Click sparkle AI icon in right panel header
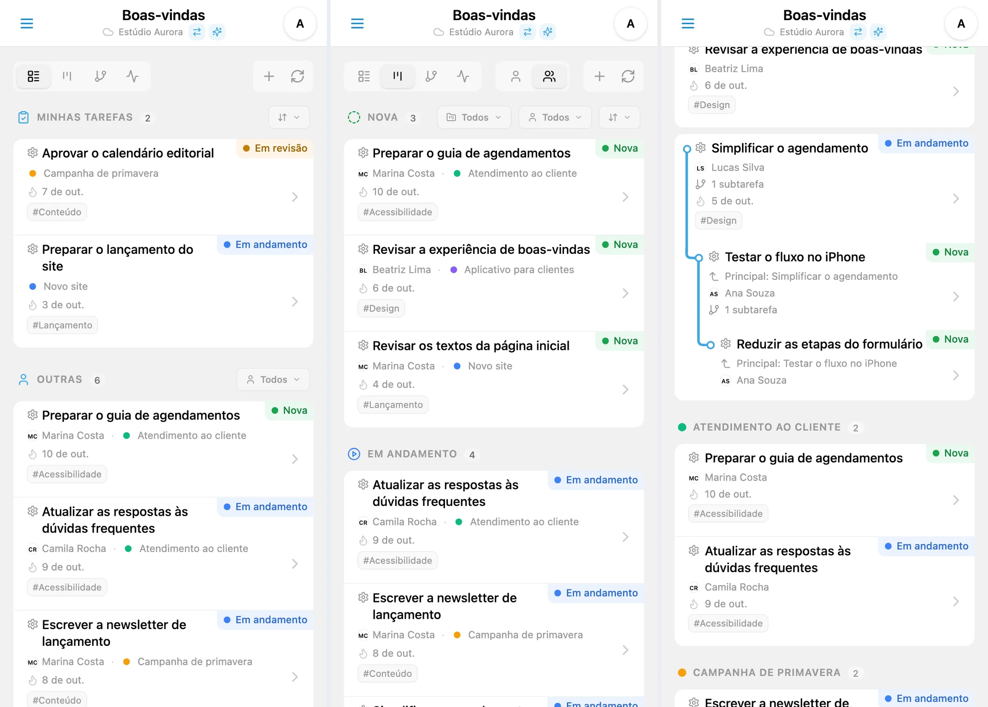The width and height of the screenshot is (988, 707). (x=878, y=32)
